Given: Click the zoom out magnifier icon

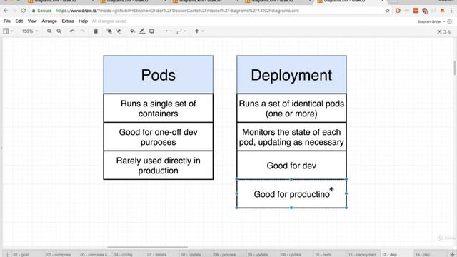Looking at the screenshot, I should point(59,31).
